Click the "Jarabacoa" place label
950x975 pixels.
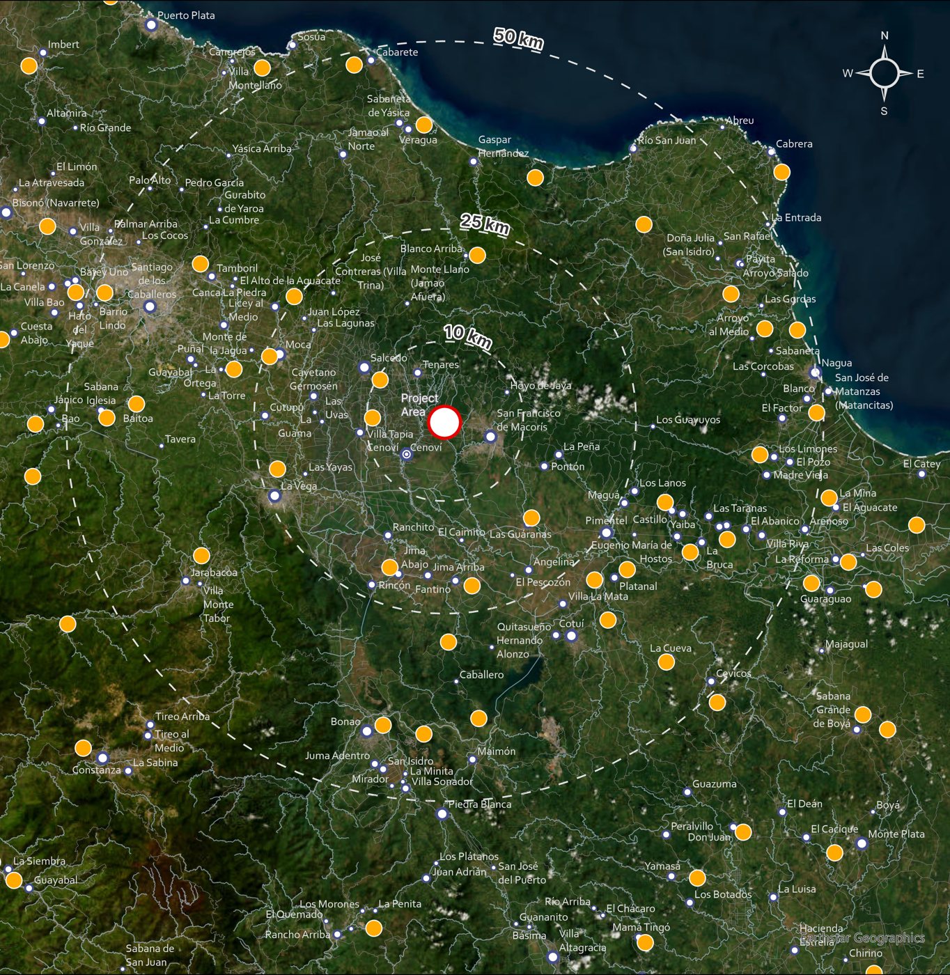coord(214,572)
